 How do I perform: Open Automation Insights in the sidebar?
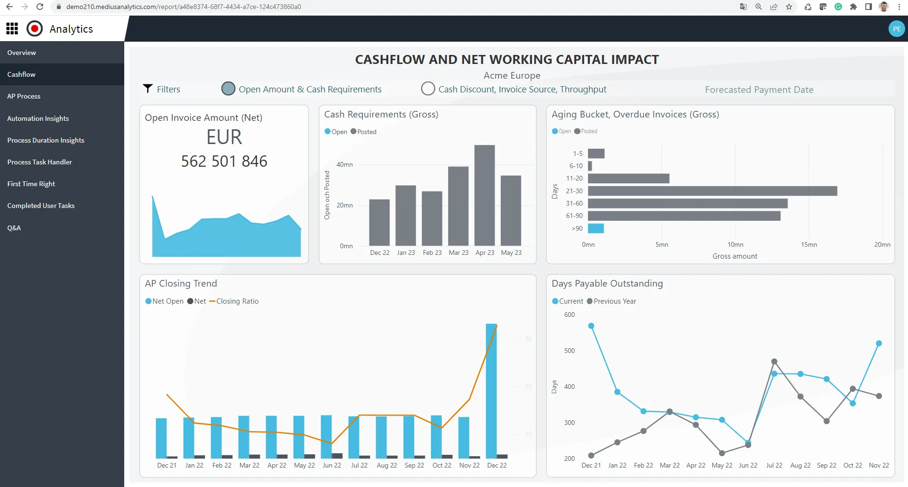tap(62, 118)
